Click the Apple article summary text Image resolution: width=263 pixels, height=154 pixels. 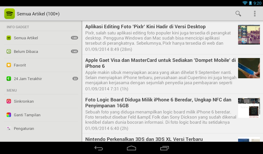coord(161,77)
